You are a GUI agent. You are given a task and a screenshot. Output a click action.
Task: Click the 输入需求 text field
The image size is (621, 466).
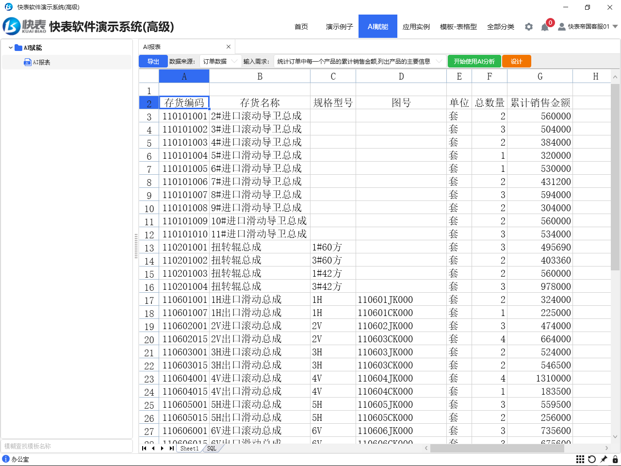click(x=360, y=61)
